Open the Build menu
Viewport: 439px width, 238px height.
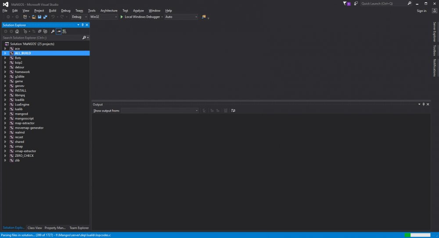52,11
